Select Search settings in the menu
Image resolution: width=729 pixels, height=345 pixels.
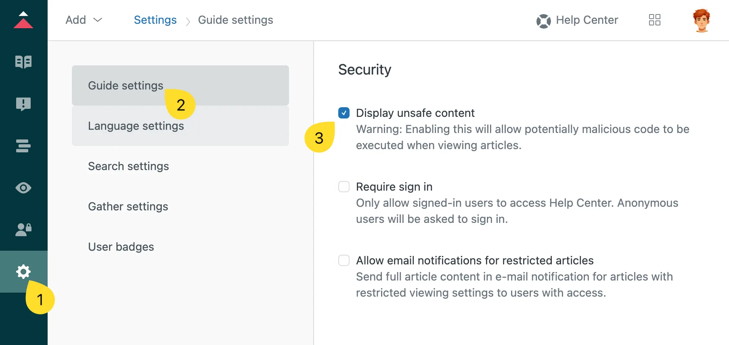180,166
